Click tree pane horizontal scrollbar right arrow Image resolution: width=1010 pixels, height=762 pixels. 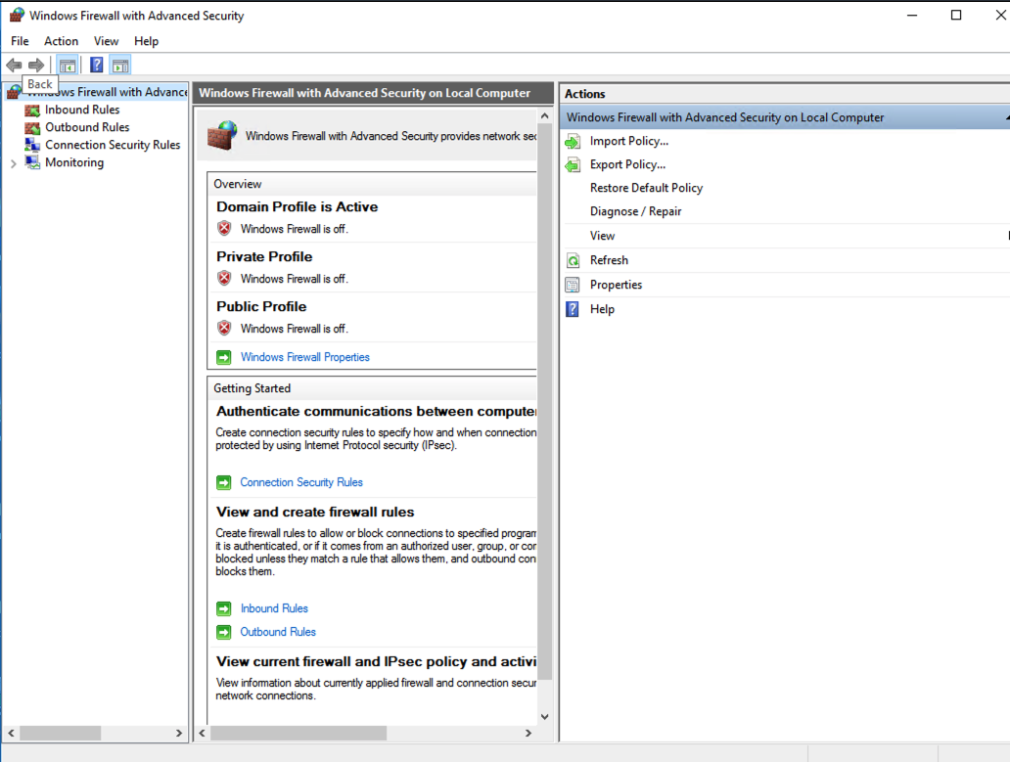point(179,733)
